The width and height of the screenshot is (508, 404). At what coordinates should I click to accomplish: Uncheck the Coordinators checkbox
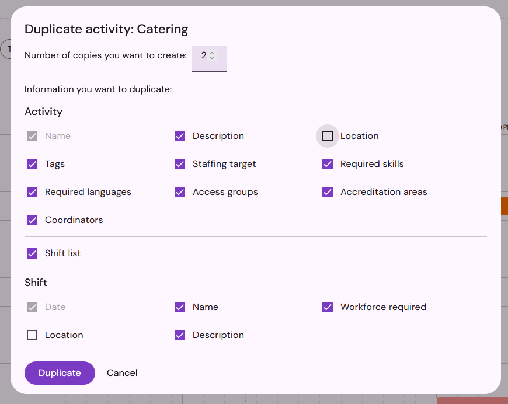[32, 220]
